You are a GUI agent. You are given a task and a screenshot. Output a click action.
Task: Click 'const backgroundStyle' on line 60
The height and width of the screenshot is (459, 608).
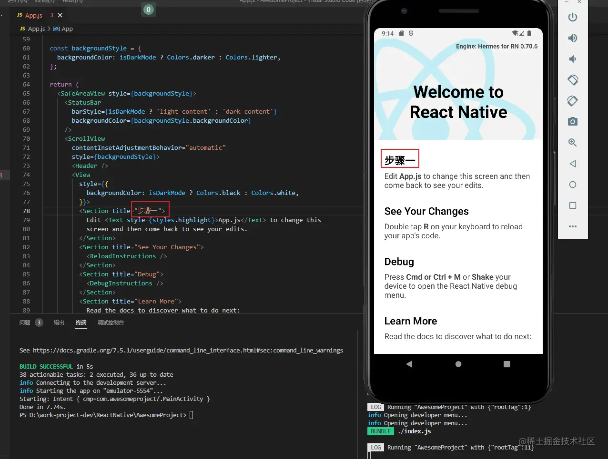88,49
